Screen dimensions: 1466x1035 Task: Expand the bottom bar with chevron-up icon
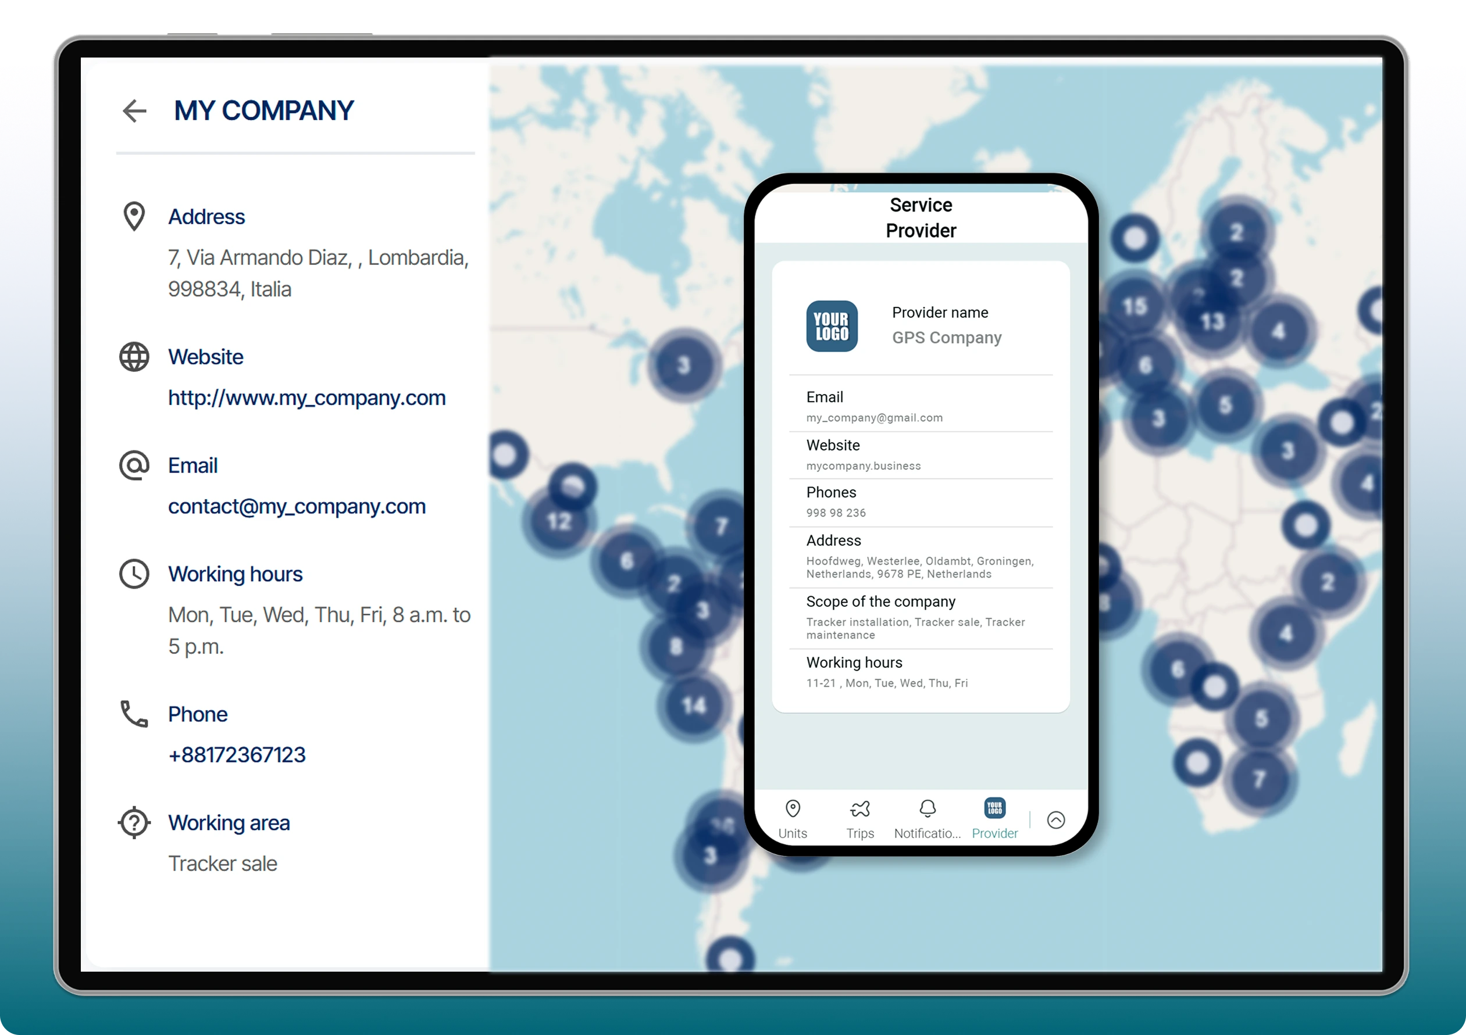[1056, 820]
